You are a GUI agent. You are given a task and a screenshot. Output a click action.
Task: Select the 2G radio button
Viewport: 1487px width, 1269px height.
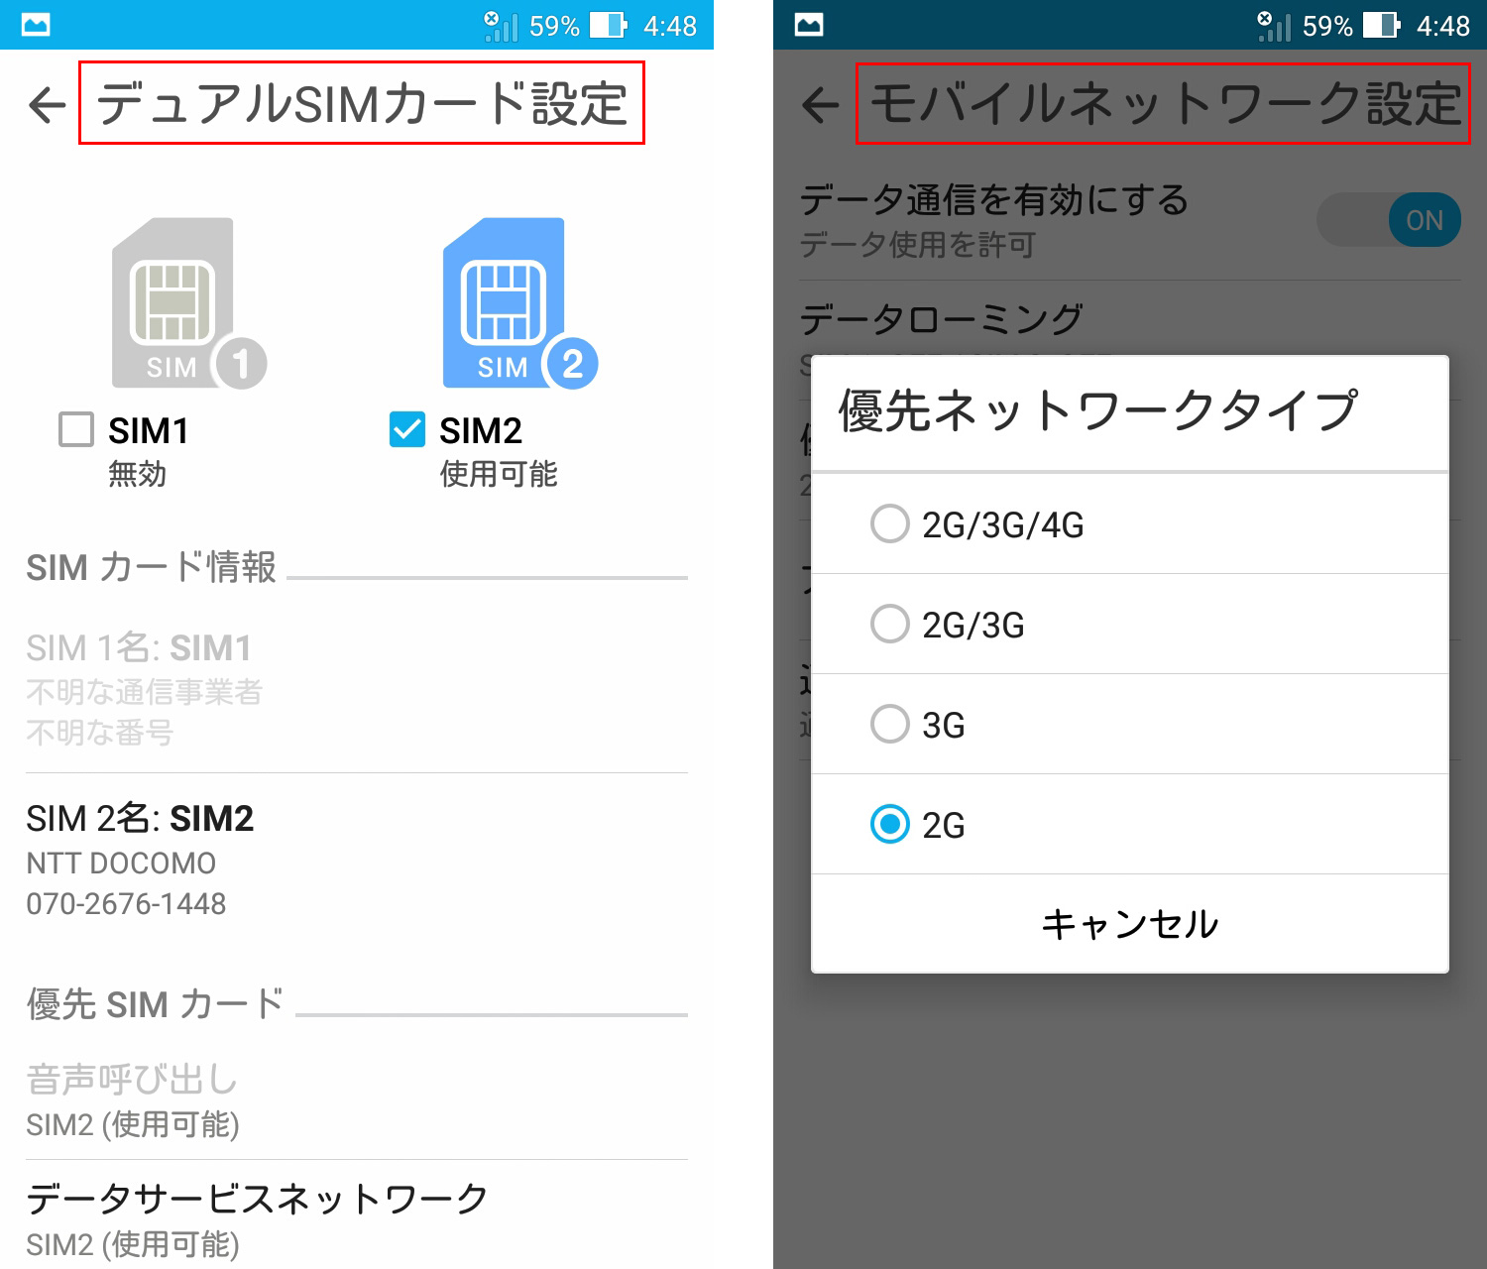point(1130,824)
